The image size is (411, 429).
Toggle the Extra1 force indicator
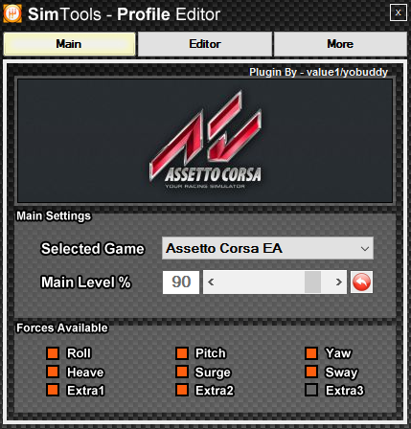[x=53, y=390]
